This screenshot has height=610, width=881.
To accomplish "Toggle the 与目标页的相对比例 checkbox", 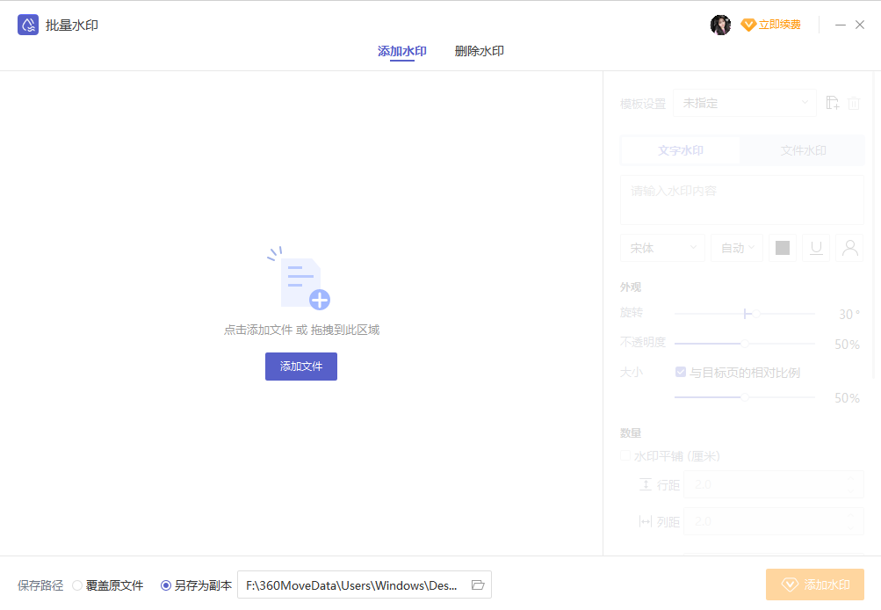I will click(x=681, y=372).
